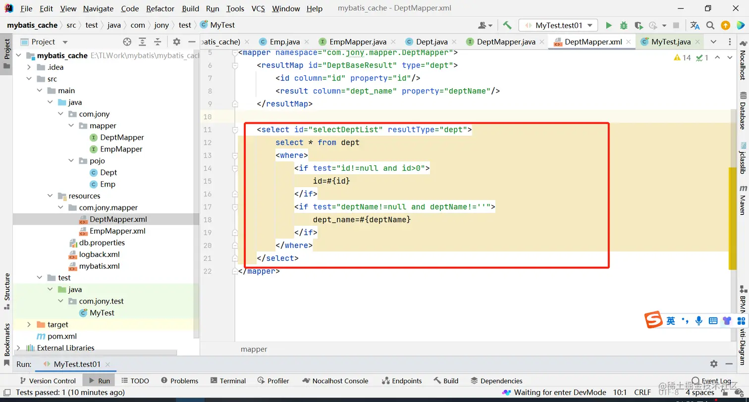Click the mapper breadcrumb below editor
This screenshot has height=402, width=749.
(x=254, y=349)
